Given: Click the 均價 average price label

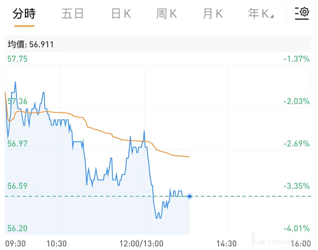Looking at the screenshot, I should pos(15,44).
